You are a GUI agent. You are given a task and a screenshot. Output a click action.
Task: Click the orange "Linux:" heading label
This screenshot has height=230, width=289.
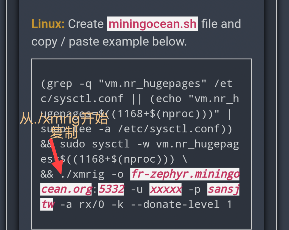coord(48,24)
